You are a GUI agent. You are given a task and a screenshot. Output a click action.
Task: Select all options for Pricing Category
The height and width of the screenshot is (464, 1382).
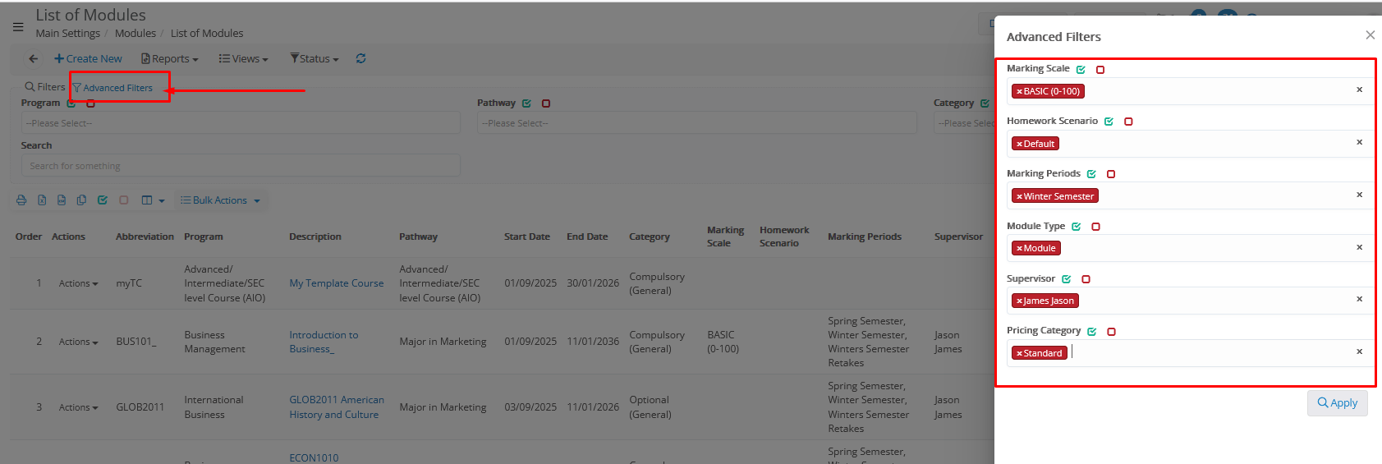pos(1091,332)
